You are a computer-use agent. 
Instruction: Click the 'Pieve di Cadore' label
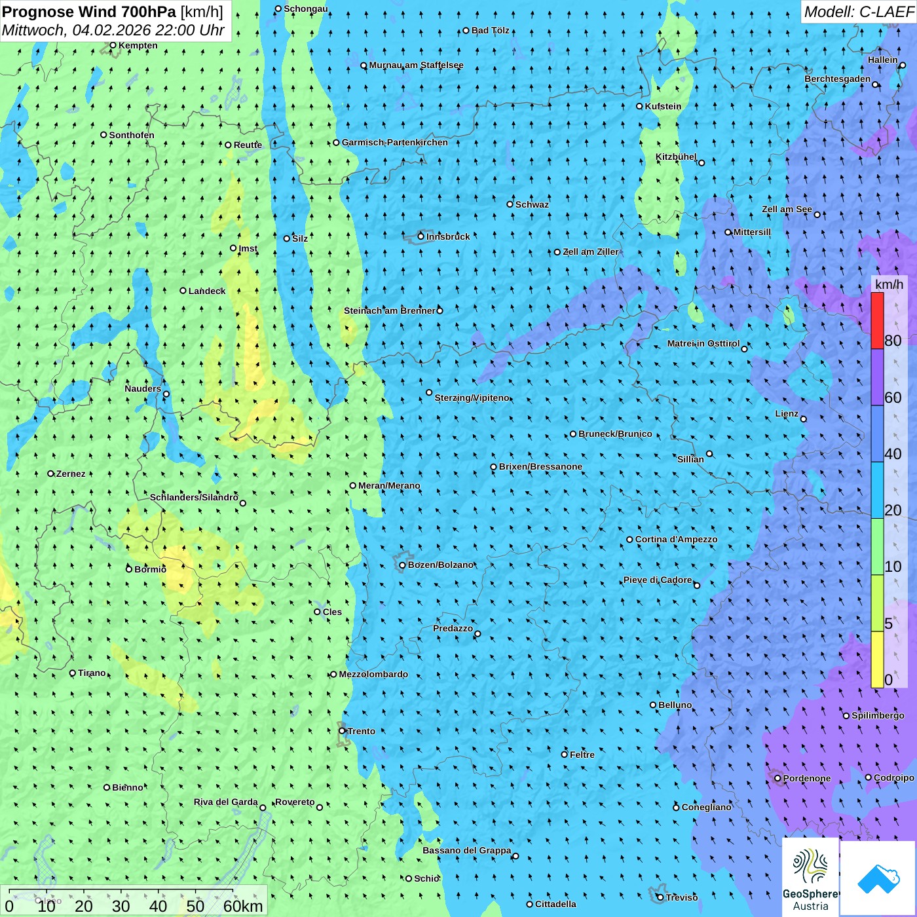point(658,580)
